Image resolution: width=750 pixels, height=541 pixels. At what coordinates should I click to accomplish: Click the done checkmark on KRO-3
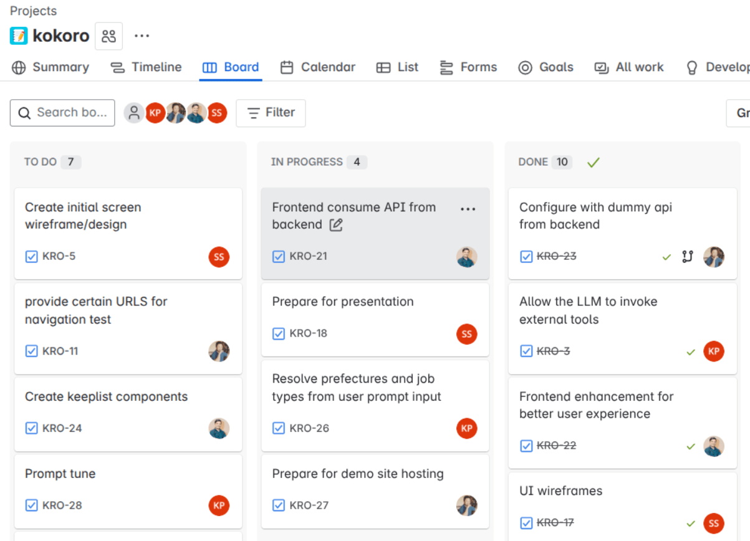(x=690, y=352)
